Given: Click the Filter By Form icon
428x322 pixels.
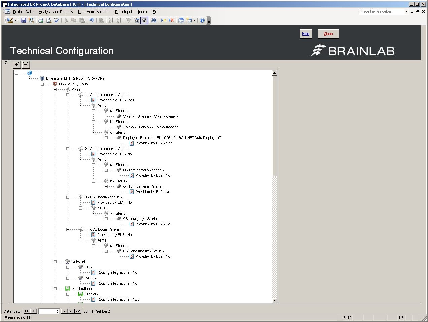Looking at the screenshot, I should [x=136, y=20].
